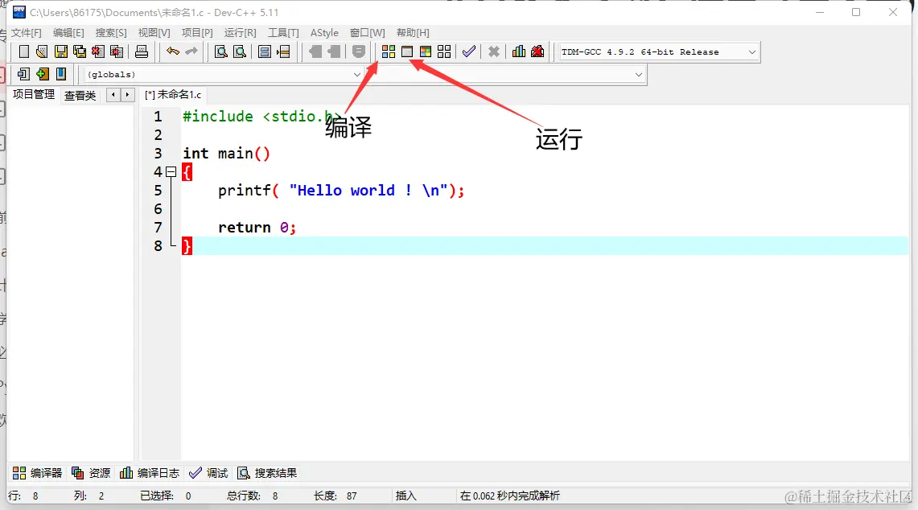Click the closing brace on line 8

coord(187,246)
